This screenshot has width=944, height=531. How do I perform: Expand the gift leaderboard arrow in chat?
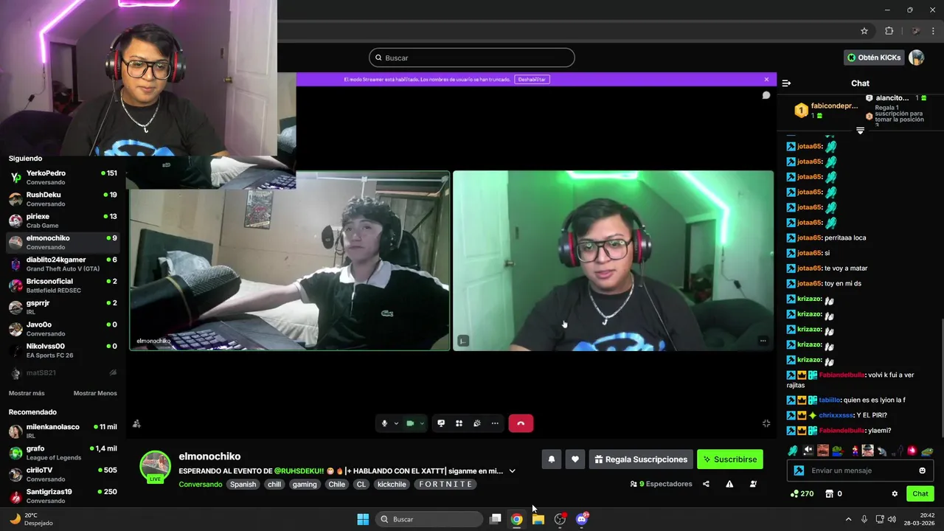[x=860, y=131]
